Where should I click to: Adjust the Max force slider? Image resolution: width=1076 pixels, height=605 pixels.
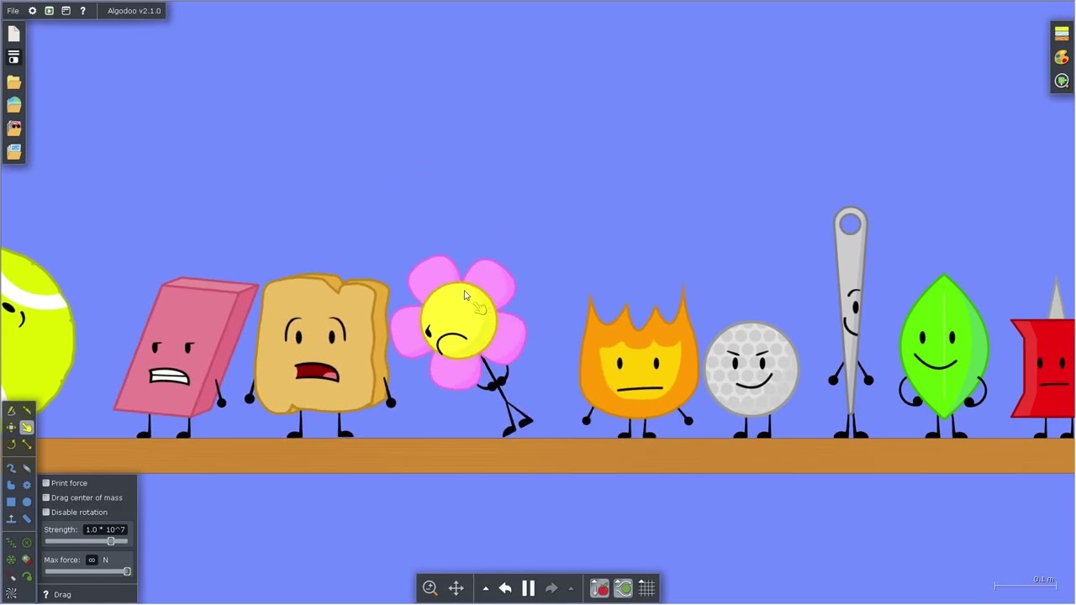point(87,571)
